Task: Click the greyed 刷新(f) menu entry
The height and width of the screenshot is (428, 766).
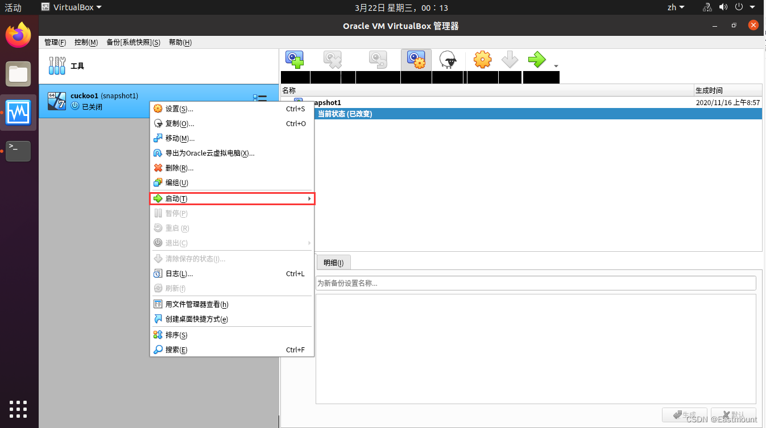Action: pyautogui.click(x=232, y=288)
